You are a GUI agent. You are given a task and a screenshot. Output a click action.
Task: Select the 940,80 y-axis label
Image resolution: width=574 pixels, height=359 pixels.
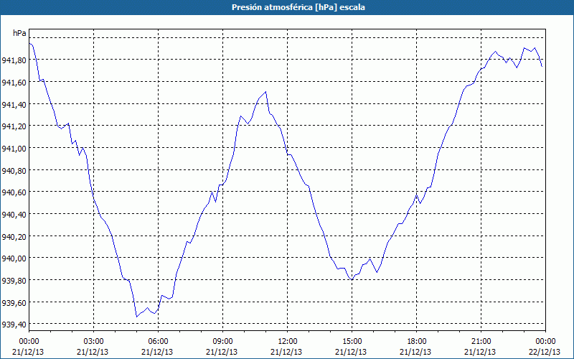[14, 171]
